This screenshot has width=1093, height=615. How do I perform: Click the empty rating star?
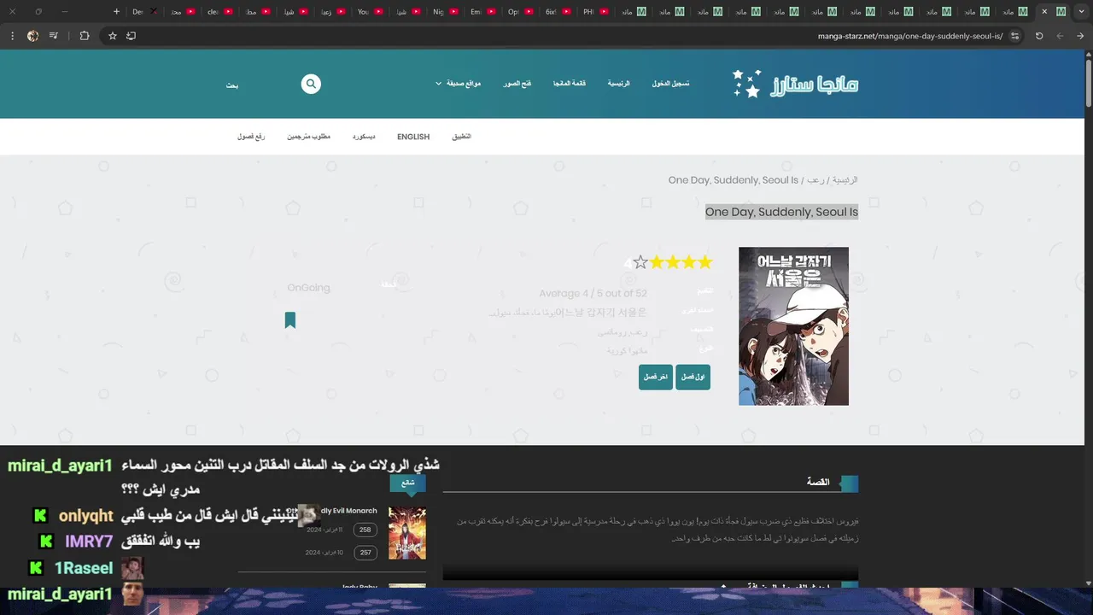(640, 262)
